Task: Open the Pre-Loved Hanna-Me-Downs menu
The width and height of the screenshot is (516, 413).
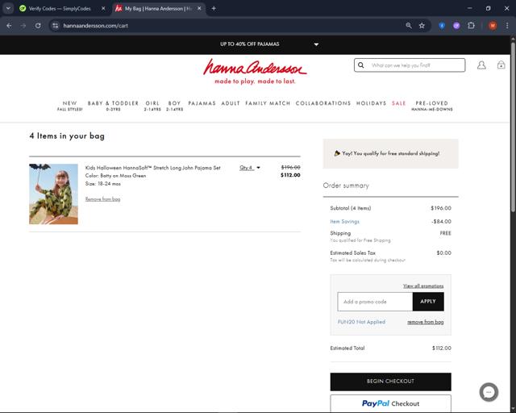Action: (x=432, y=106)
